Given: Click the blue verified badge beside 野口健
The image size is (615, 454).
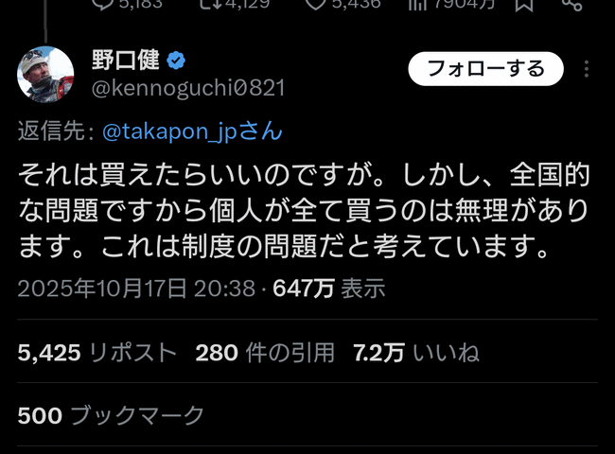Looking at the screenshot, I should pyautogui.click(x=176, y=61).
